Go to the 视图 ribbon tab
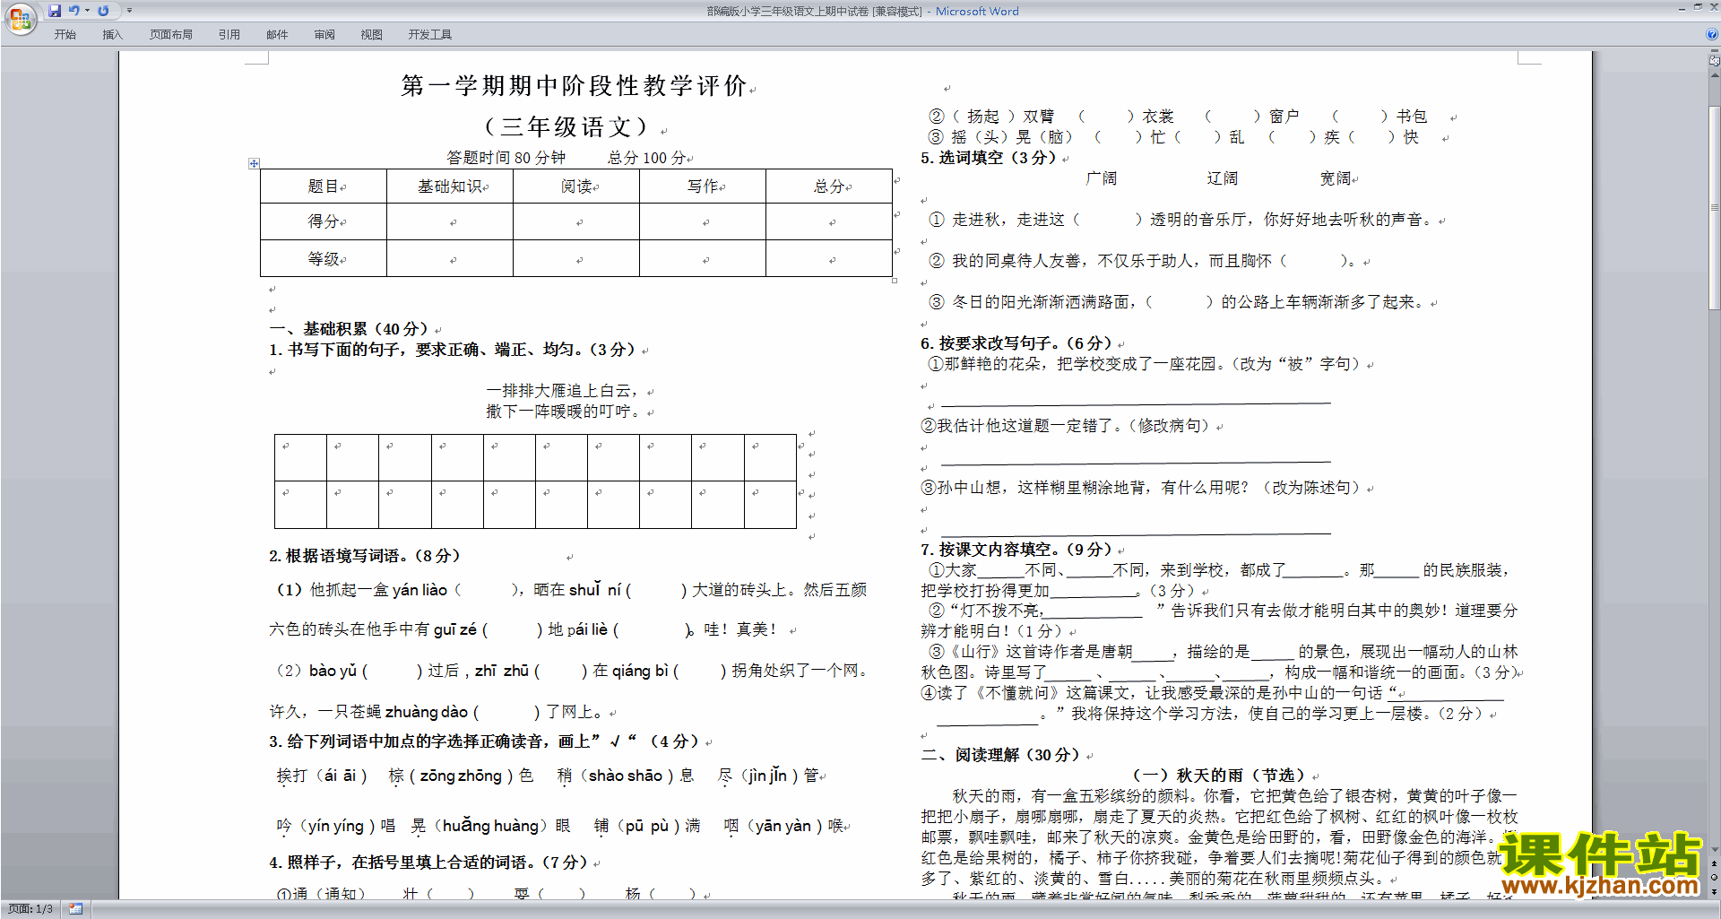Image resolution: width=1721 pixels, height=919 pixels. [372, 35]
